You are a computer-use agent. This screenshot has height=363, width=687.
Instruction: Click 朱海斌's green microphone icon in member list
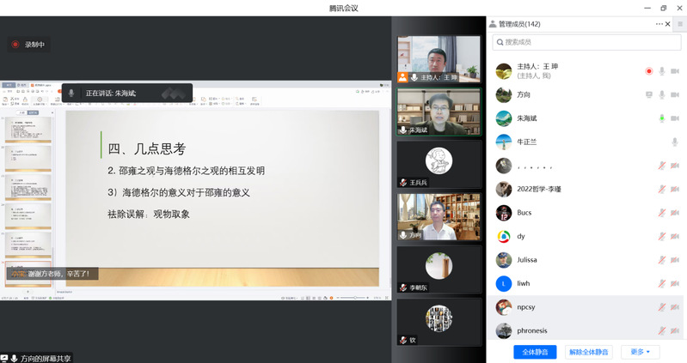pos(662,118)
